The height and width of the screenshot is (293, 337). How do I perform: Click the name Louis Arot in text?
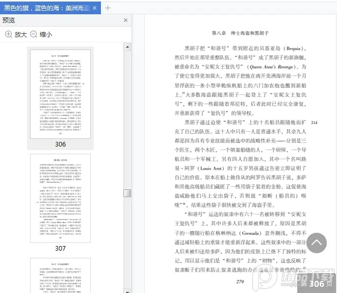pyautogui.click(x=211, y=168)
